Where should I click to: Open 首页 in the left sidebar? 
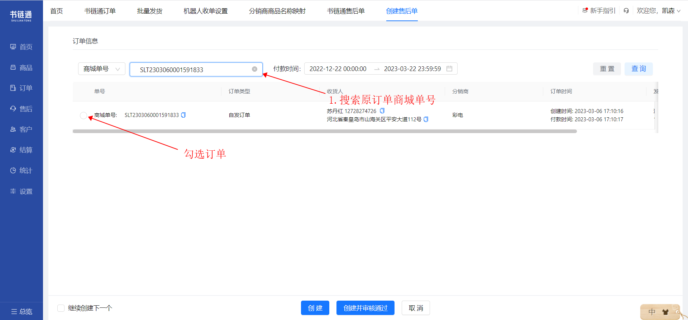click(21, 47)
